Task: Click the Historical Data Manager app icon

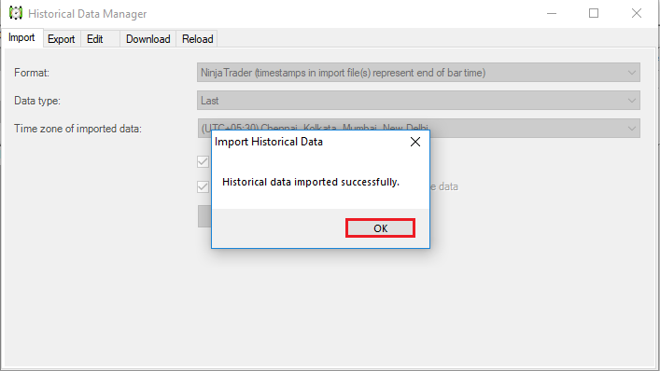Action: point(16,13)
